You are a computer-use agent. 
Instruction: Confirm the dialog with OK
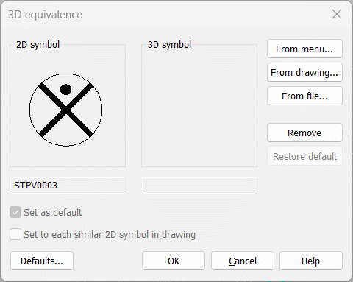coord(174,261)
